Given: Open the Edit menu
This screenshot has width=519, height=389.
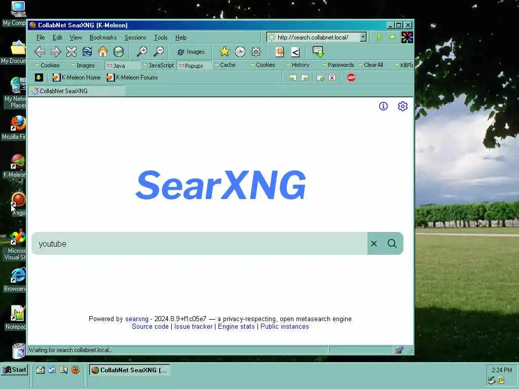Looking at the screenshot, I should tap(57, 37).
